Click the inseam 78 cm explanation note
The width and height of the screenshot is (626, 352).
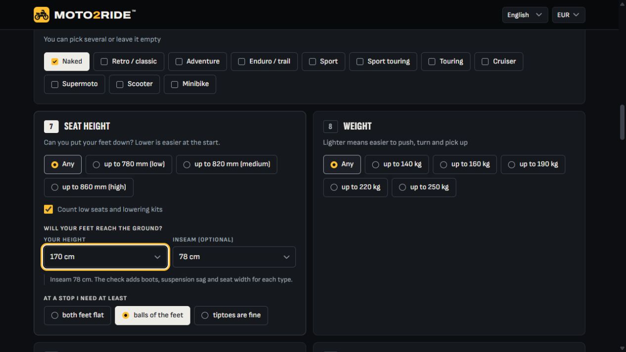171,279
